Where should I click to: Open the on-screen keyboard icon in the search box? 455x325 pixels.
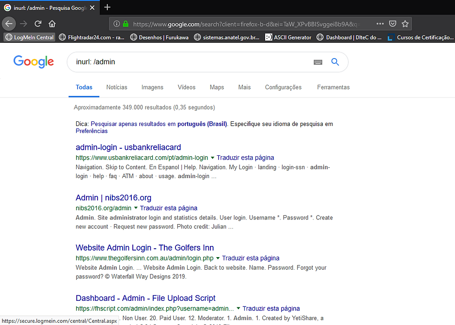(x=318, y=62)
